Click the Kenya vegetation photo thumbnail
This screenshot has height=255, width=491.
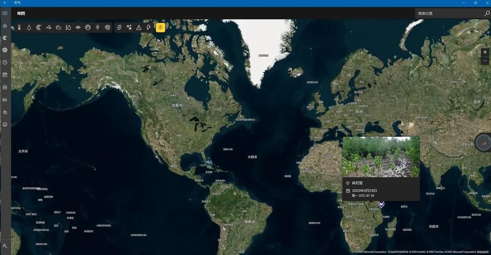tap(381, 157)
